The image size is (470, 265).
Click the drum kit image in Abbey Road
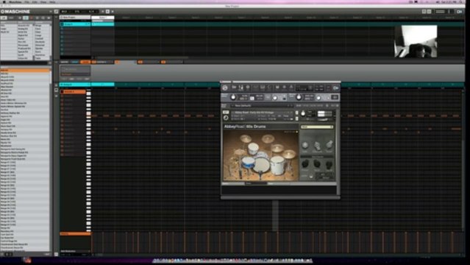(260, 156)
